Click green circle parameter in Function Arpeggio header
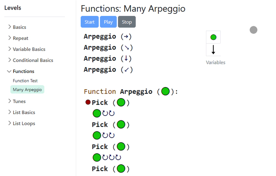The image size is (276, 176). [x=165, y=91]
